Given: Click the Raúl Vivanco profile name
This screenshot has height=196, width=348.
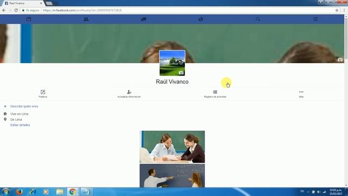Looking at the screenshot, I should (x=172, y=82).
